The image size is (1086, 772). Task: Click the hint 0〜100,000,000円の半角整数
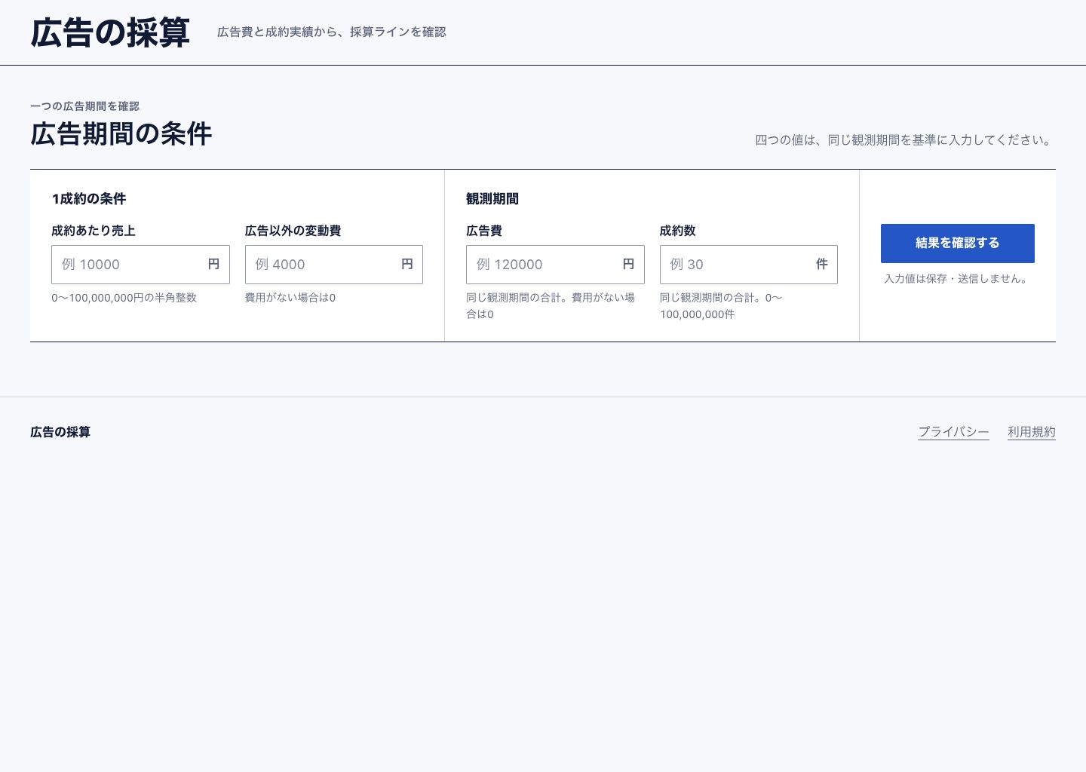124,298
